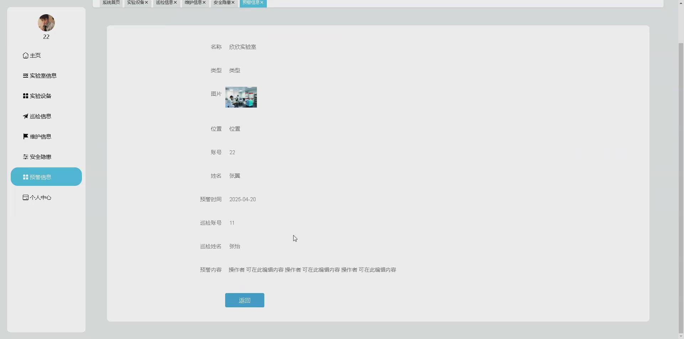
Task: Open 预警信息 in the sidebar
Action: tap(46, 177)
